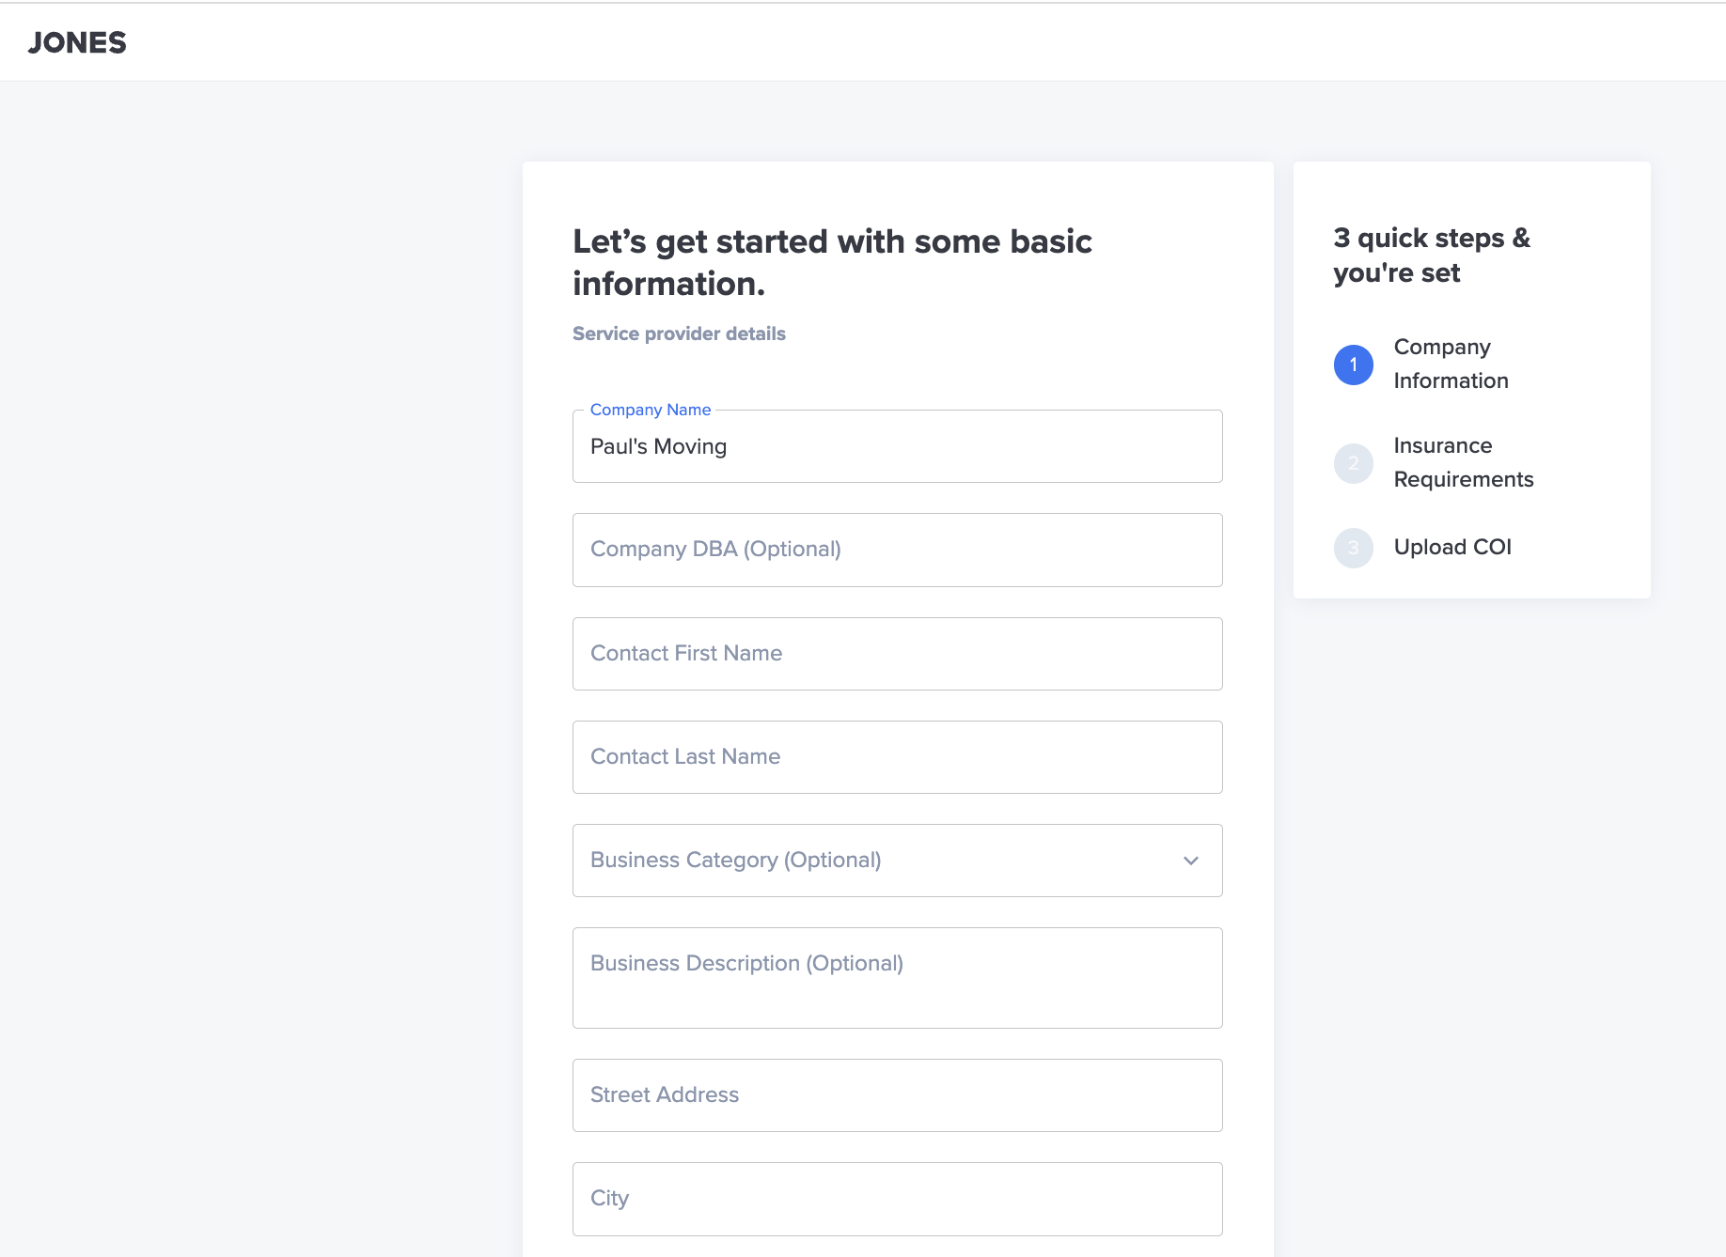Click into the Company DBA (Optional) field
Image resolution: width=1726 pixels, height=1257 pixels.
[x=897, y=550]
